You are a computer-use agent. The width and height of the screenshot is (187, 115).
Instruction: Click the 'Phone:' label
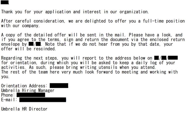(8, 95)
